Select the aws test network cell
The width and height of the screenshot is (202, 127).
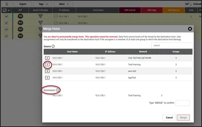coord(132,71)
